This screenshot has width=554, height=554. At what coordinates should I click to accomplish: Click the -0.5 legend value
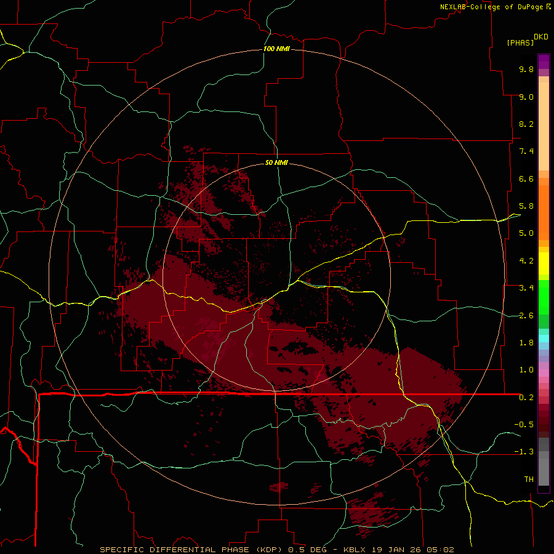524,425
